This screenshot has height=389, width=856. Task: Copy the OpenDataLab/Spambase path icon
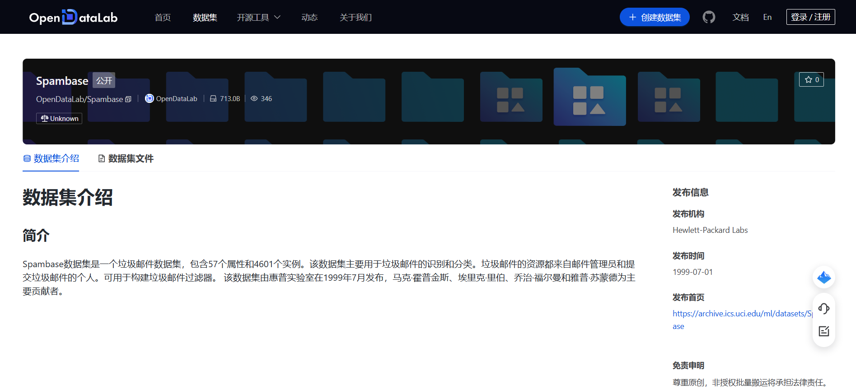[128, 99]
